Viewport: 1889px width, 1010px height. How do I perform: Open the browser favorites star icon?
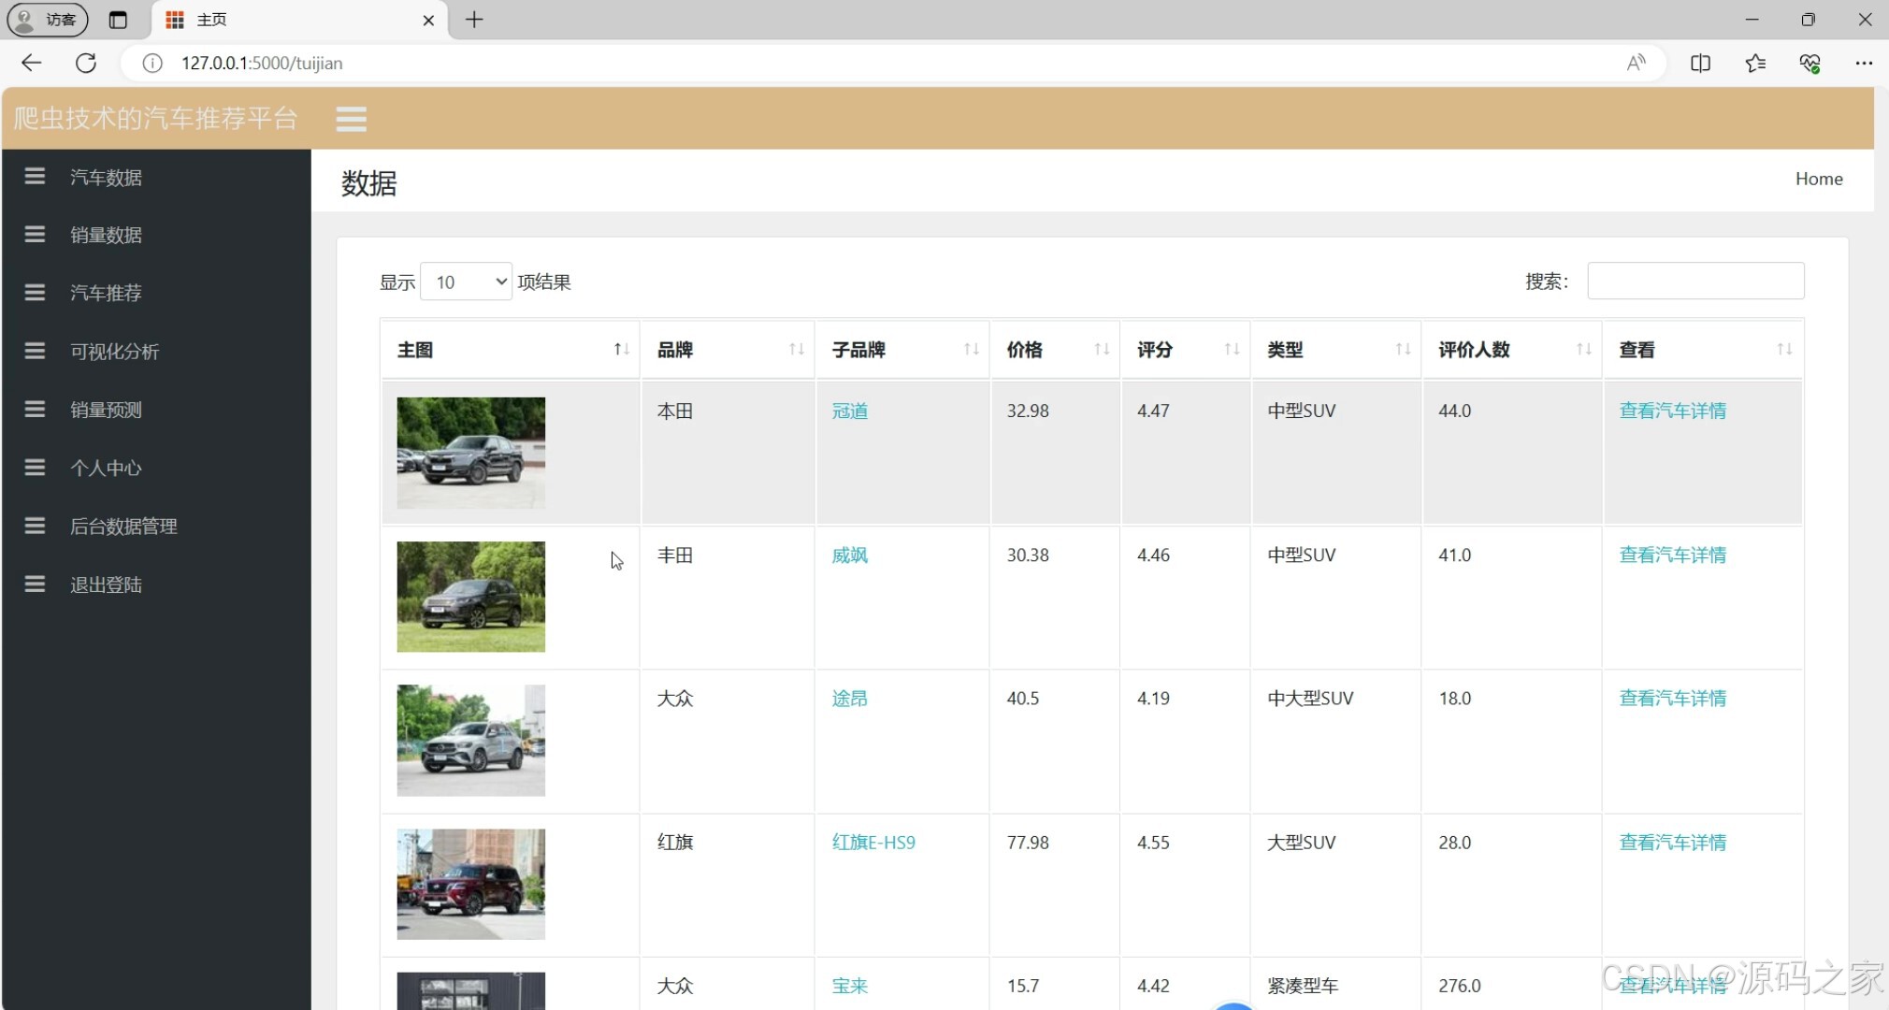(1755, 63)
